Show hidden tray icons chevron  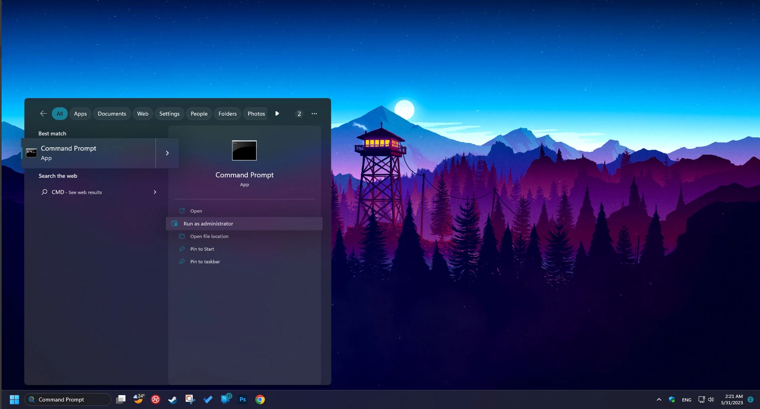click(659, 399)
